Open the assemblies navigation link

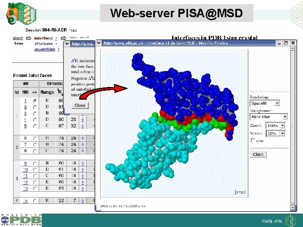[45, 49]
